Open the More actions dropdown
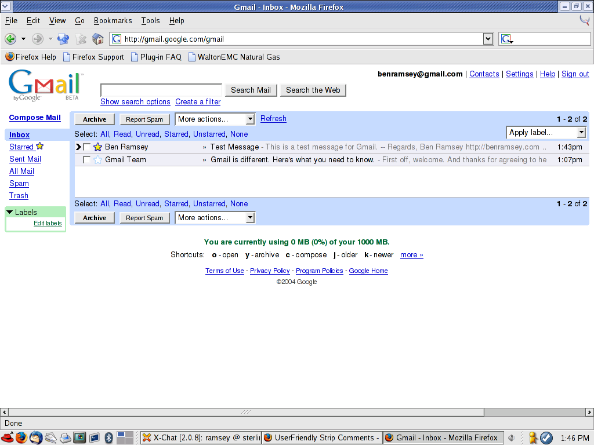Screen dimensions: 594x445 click(x=215, y=119)
